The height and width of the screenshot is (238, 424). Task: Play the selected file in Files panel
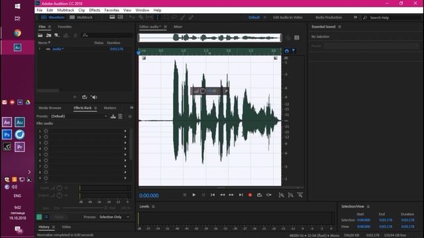[x=75, y=97]
